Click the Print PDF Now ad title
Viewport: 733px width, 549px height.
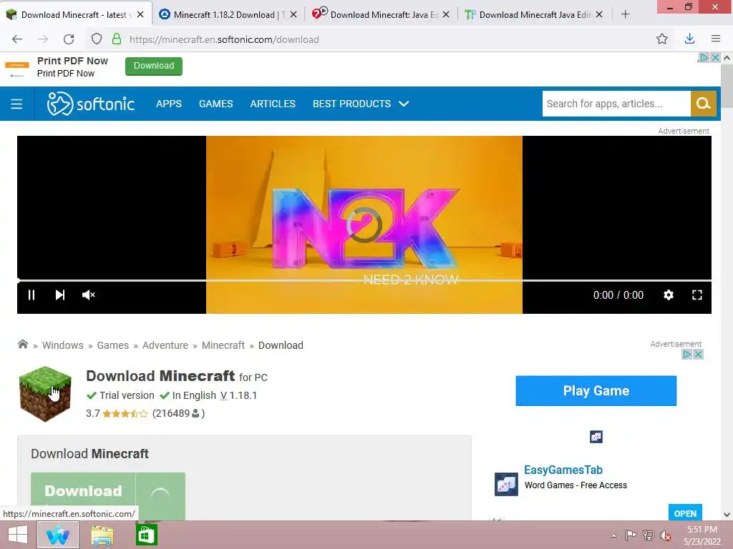72,61
